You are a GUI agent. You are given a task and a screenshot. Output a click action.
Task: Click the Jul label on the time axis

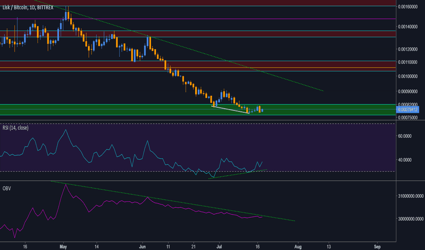point(219,247)
